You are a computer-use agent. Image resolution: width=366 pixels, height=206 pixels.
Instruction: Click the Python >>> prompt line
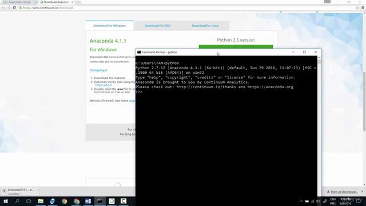coord(139,92)
